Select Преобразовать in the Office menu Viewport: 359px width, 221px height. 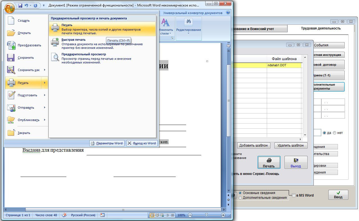pos(26,45)
